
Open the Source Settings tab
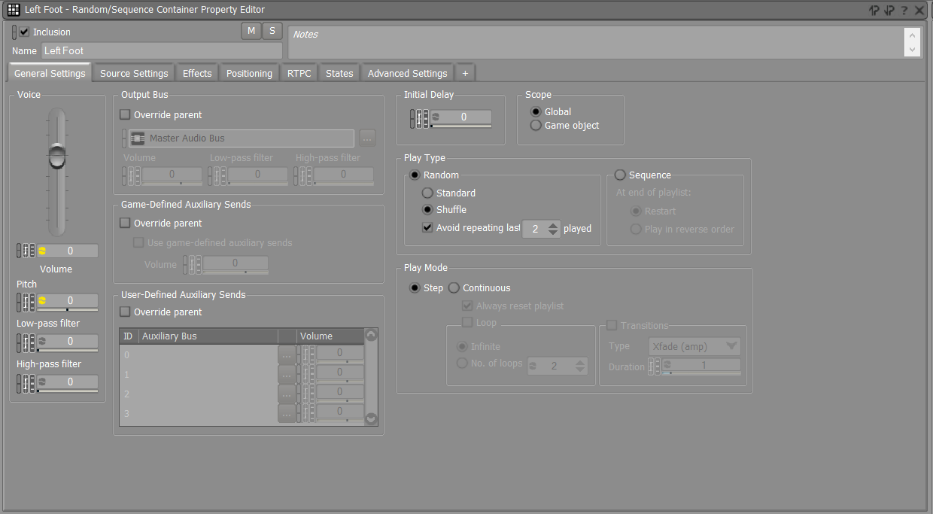tap(134, 73)
